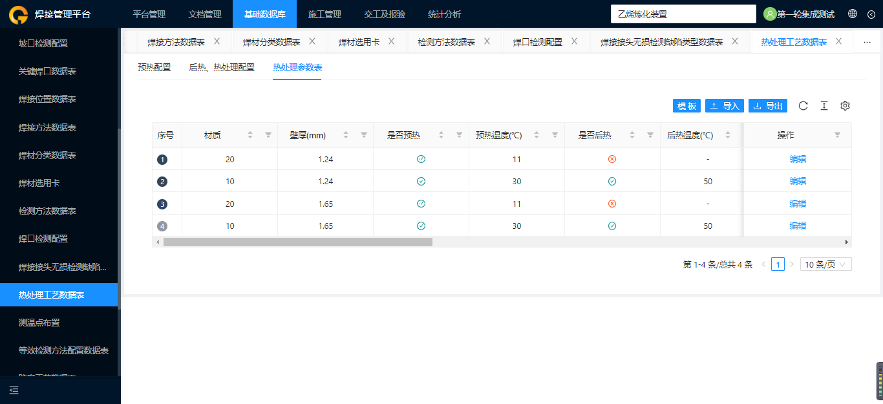The height and width of the screenshot is (404, 883).
Task: Click the preheat check icon in row 4
Action: pos(421,226)
